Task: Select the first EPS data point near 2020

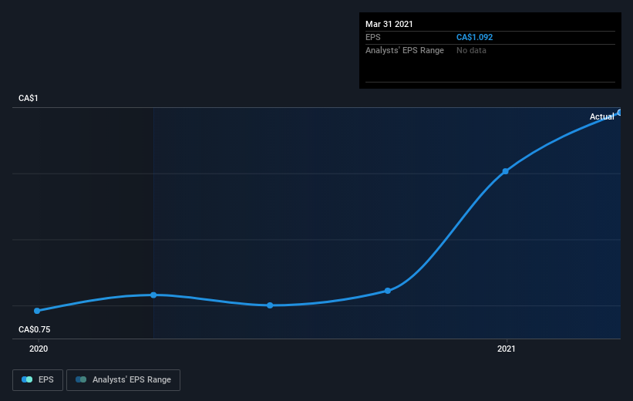Action: pyautogui.click(x=37, y=311)
